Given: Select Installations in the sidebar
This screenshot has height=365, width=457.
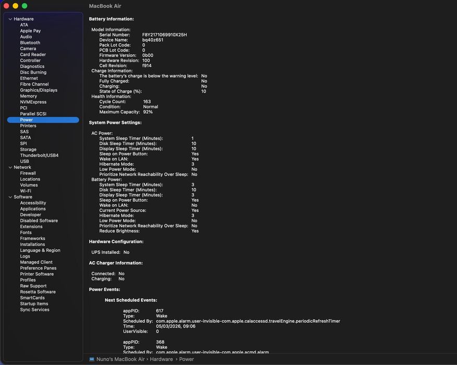Looking at the screenshot, I should [x=32, y=244].
